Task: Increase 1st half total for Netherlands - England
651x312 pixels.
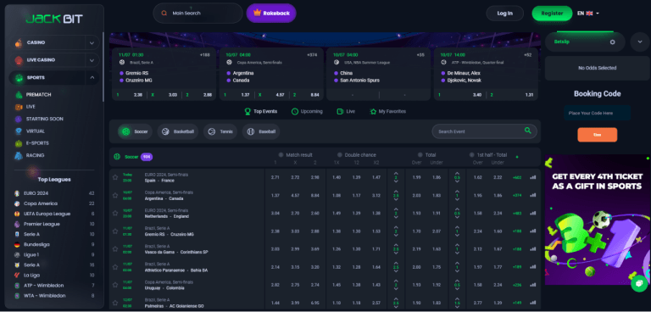Action: [x=457, y=209]
